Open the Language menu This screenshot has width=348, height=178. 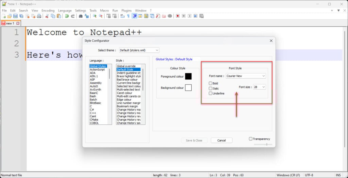pyautogui.click(x=65, y=11)
